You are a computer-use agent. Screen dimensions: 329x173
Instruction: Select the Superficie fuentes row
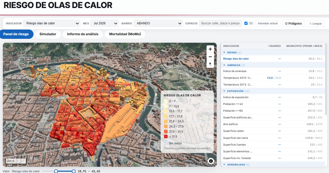click(273, 145)
